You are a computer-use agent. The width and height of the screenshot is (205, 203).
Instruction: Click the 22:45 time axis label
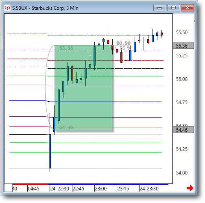click(78, 189)
